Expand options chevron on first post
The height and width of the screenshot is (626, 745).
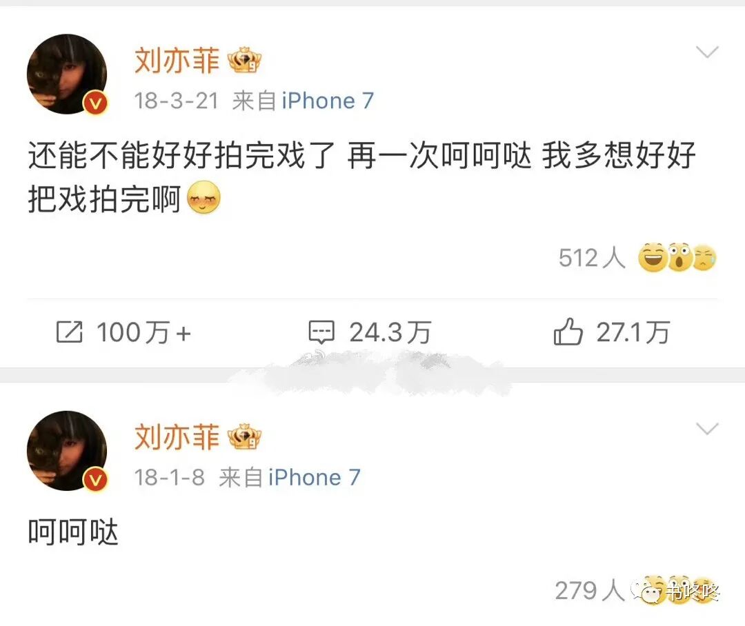pyautogui.click(x=707, y=51)
